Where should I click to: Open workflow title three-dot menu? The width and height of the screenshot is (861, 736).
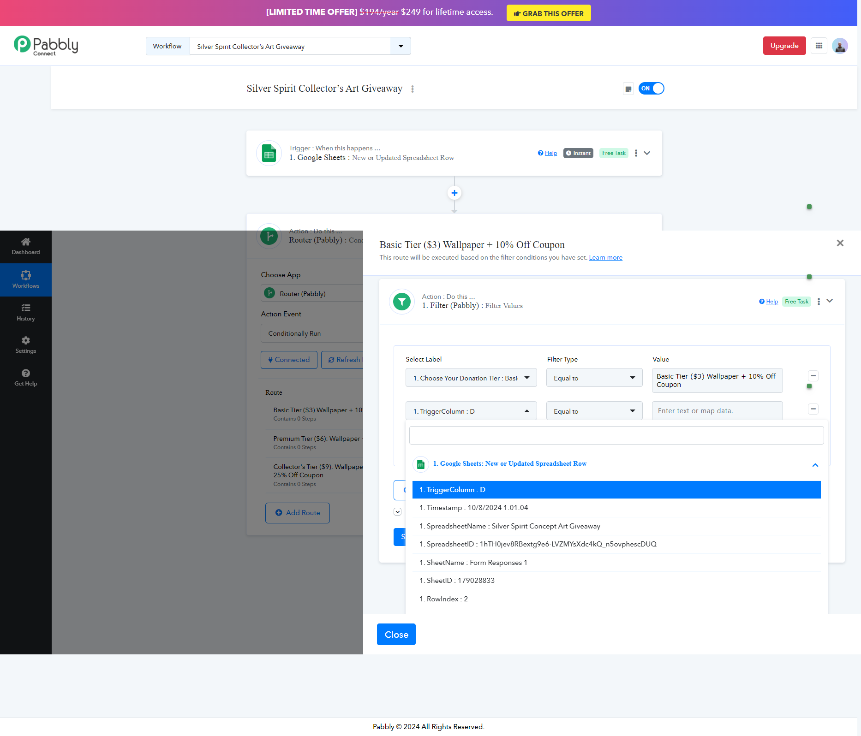(x=413, y=89)
